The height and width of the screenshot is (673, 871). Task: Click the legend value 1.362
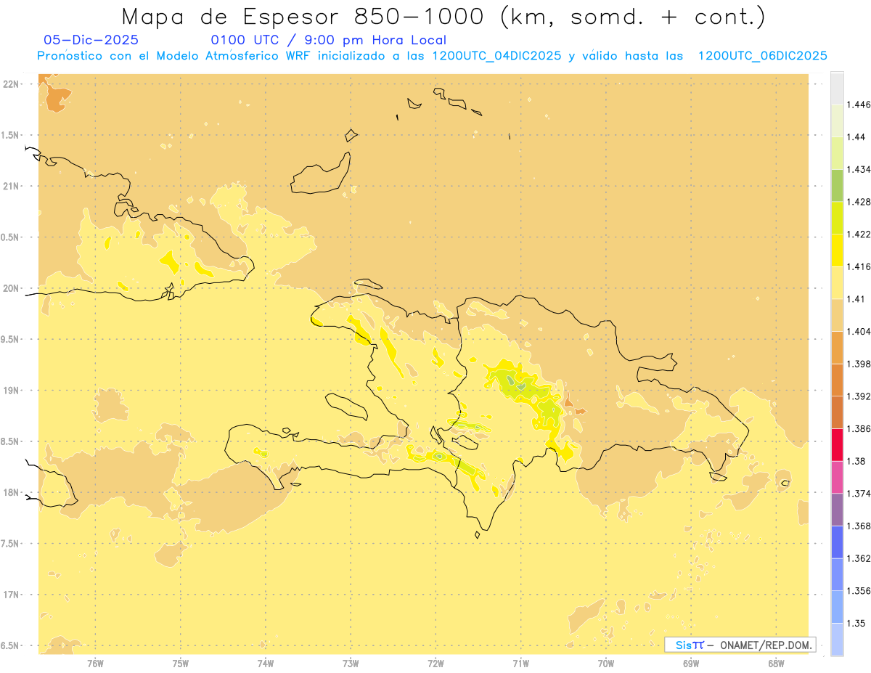coord(859,558)
